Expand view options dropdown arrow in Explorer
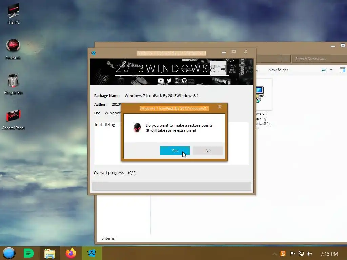 point(331,70)
